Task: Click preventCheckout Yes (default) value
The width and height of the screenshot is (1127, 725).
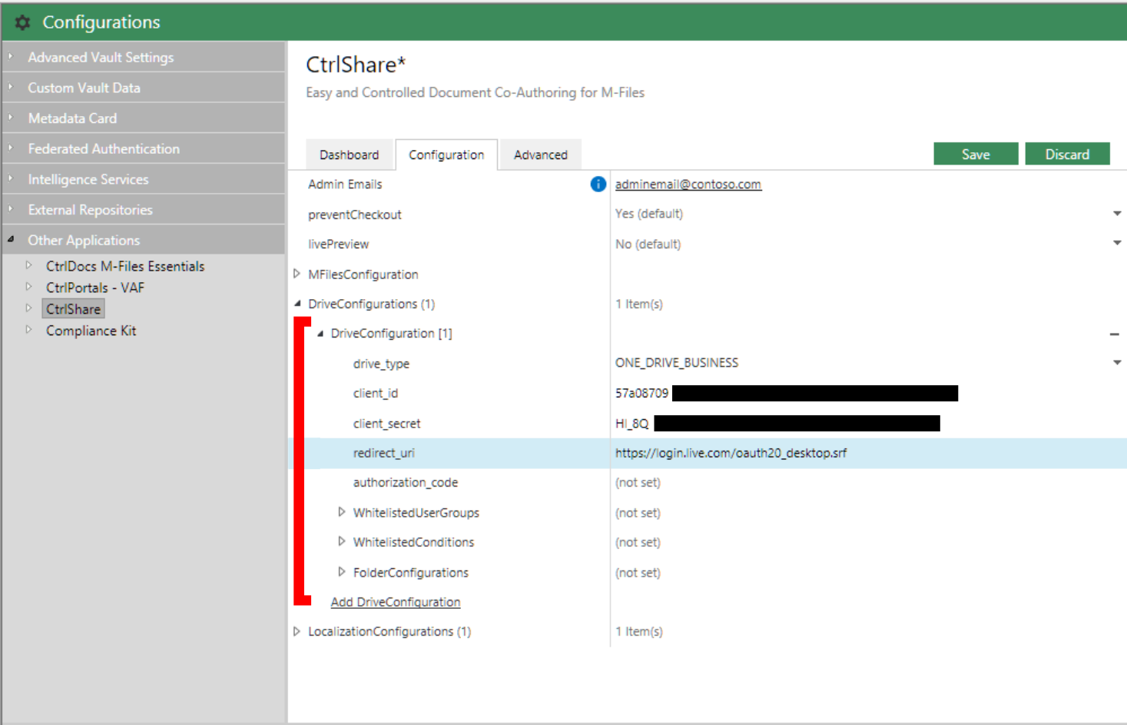Action: tap(649, 214)
